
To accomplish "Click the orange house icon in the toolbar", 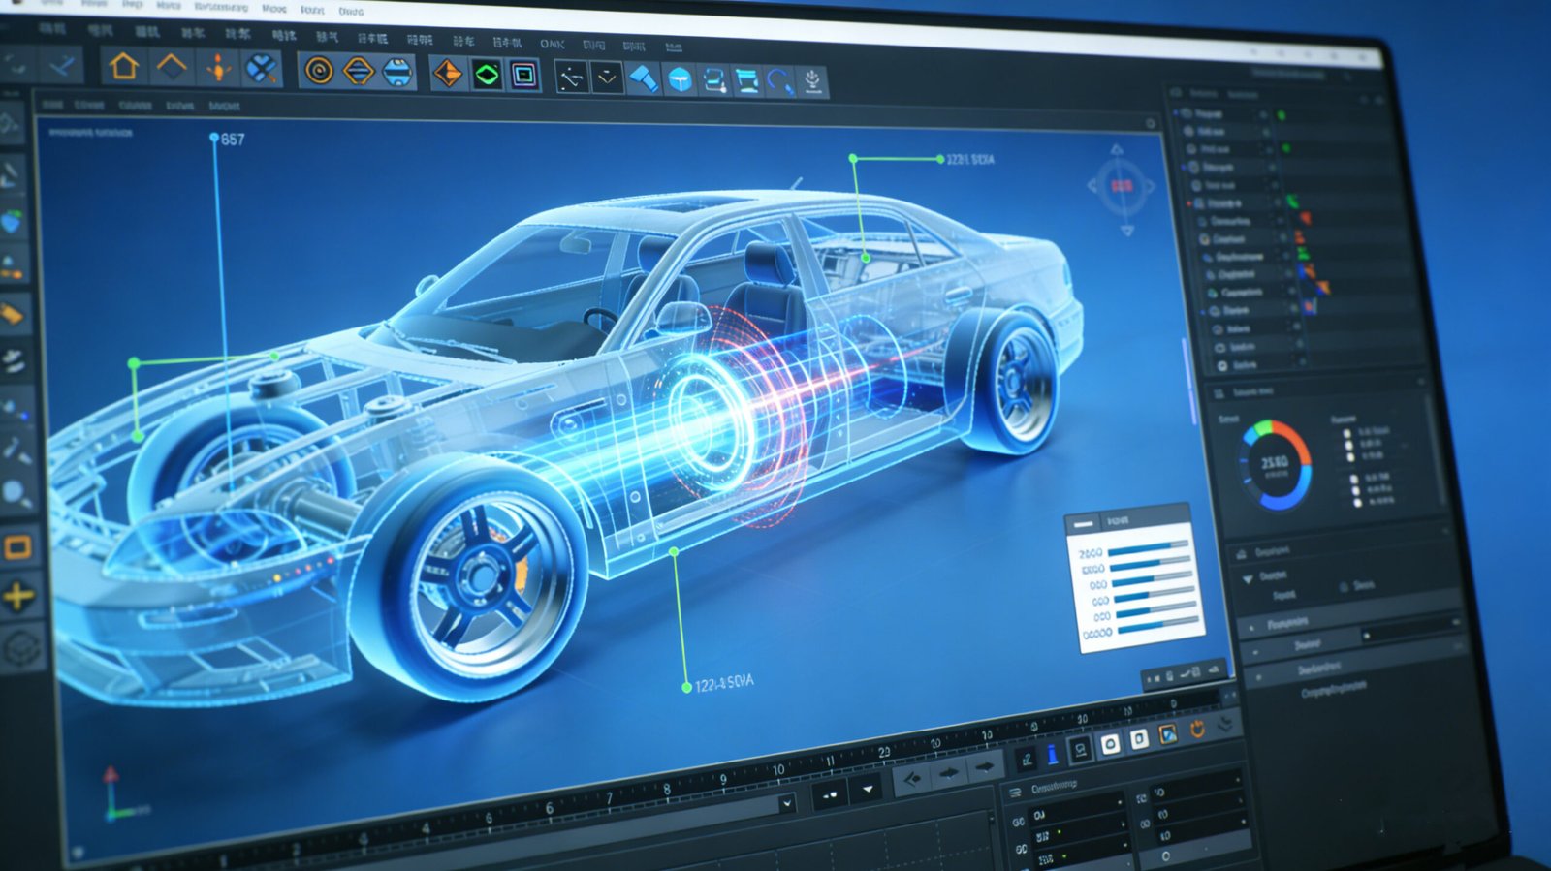I will [123, 67].
